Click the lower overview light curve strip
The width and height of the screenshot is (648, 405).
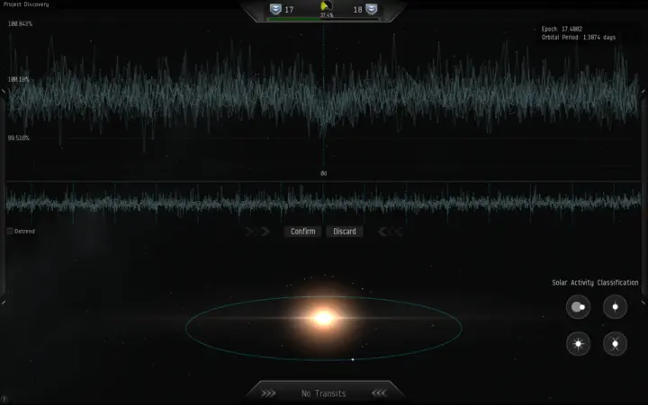(324, 202)
